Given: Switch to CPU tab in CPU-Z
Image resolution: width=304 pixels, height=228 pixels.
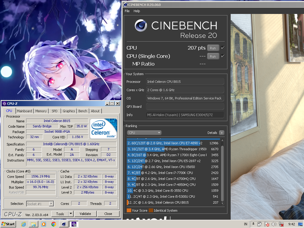Looking at the screenshot, I should tap(9, 111).
